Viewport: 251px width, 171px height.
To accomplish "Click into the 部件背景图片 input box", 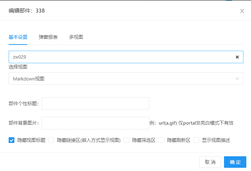I will 95,123.
